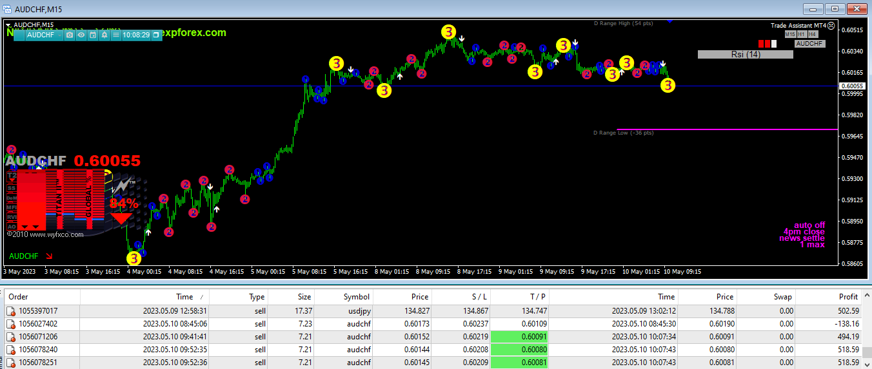Click the small triangle beside the AUDCHF,M15 chart label
Screen dimensions: 872x369
tap(8, 25)
